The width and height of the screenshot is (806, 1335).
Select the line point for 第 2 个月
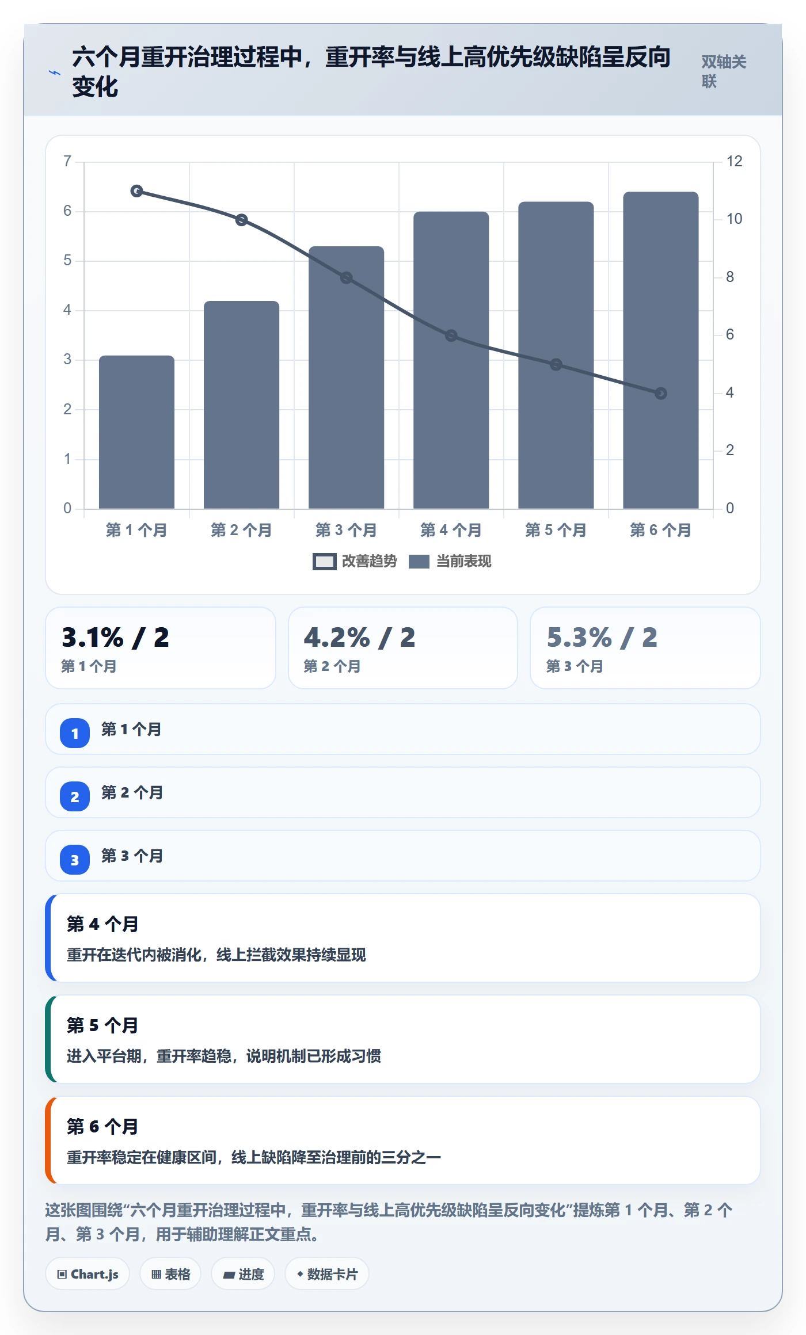(242, 220)
